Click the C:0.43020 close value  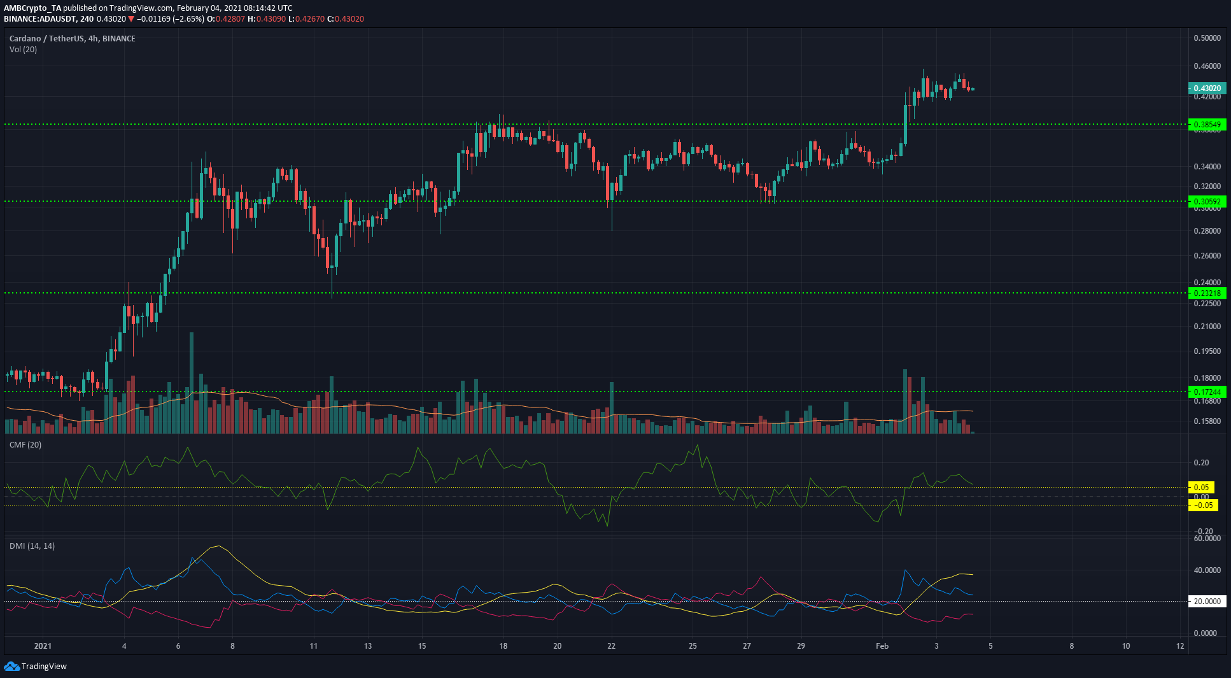click(346, 19)
